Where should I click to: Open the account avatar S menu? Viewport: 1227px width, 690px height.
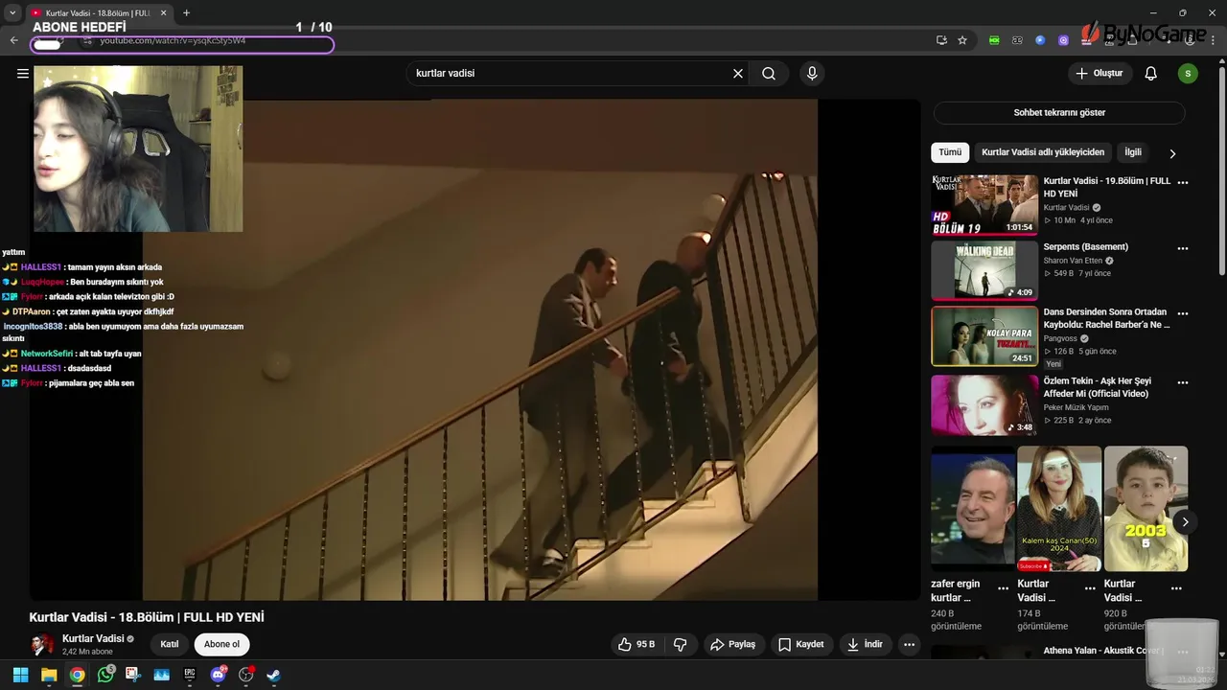pyautogui.click(x=1188, y=74)
